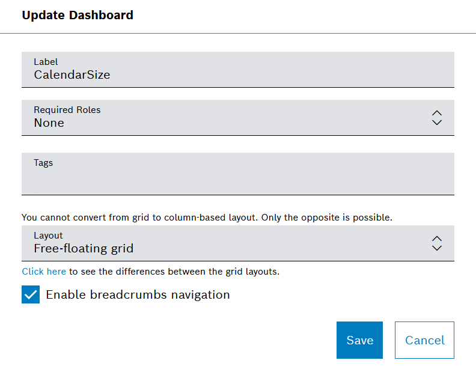Viewport: 476px width, 381px height.
Task: Click the 'Layout' field label
Action: [48, 236]
